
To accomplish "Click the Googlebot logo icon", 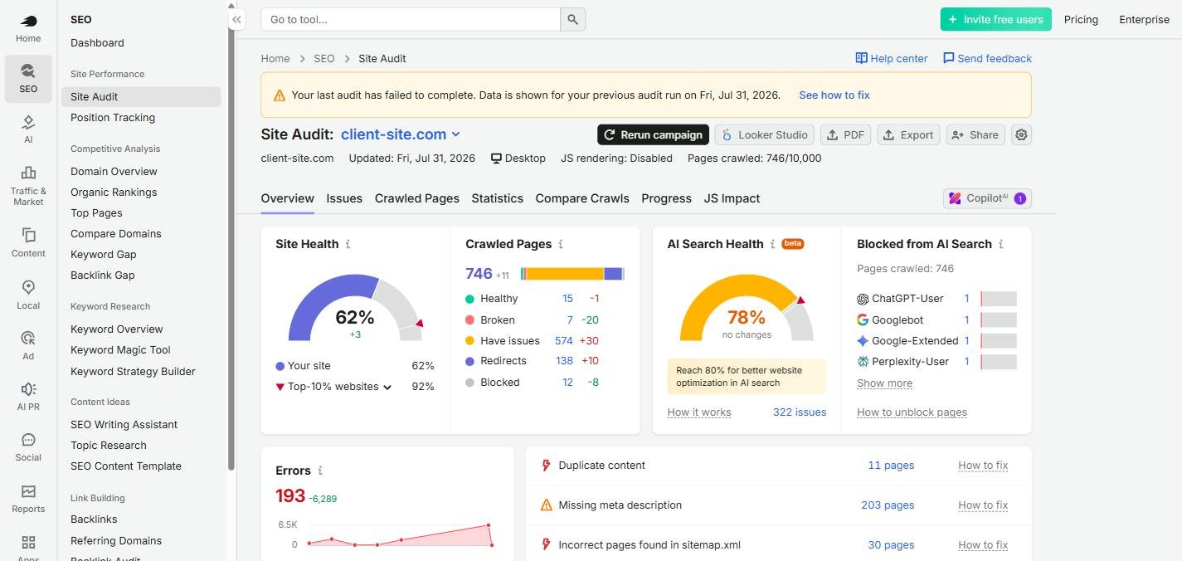I will [863, 320].
